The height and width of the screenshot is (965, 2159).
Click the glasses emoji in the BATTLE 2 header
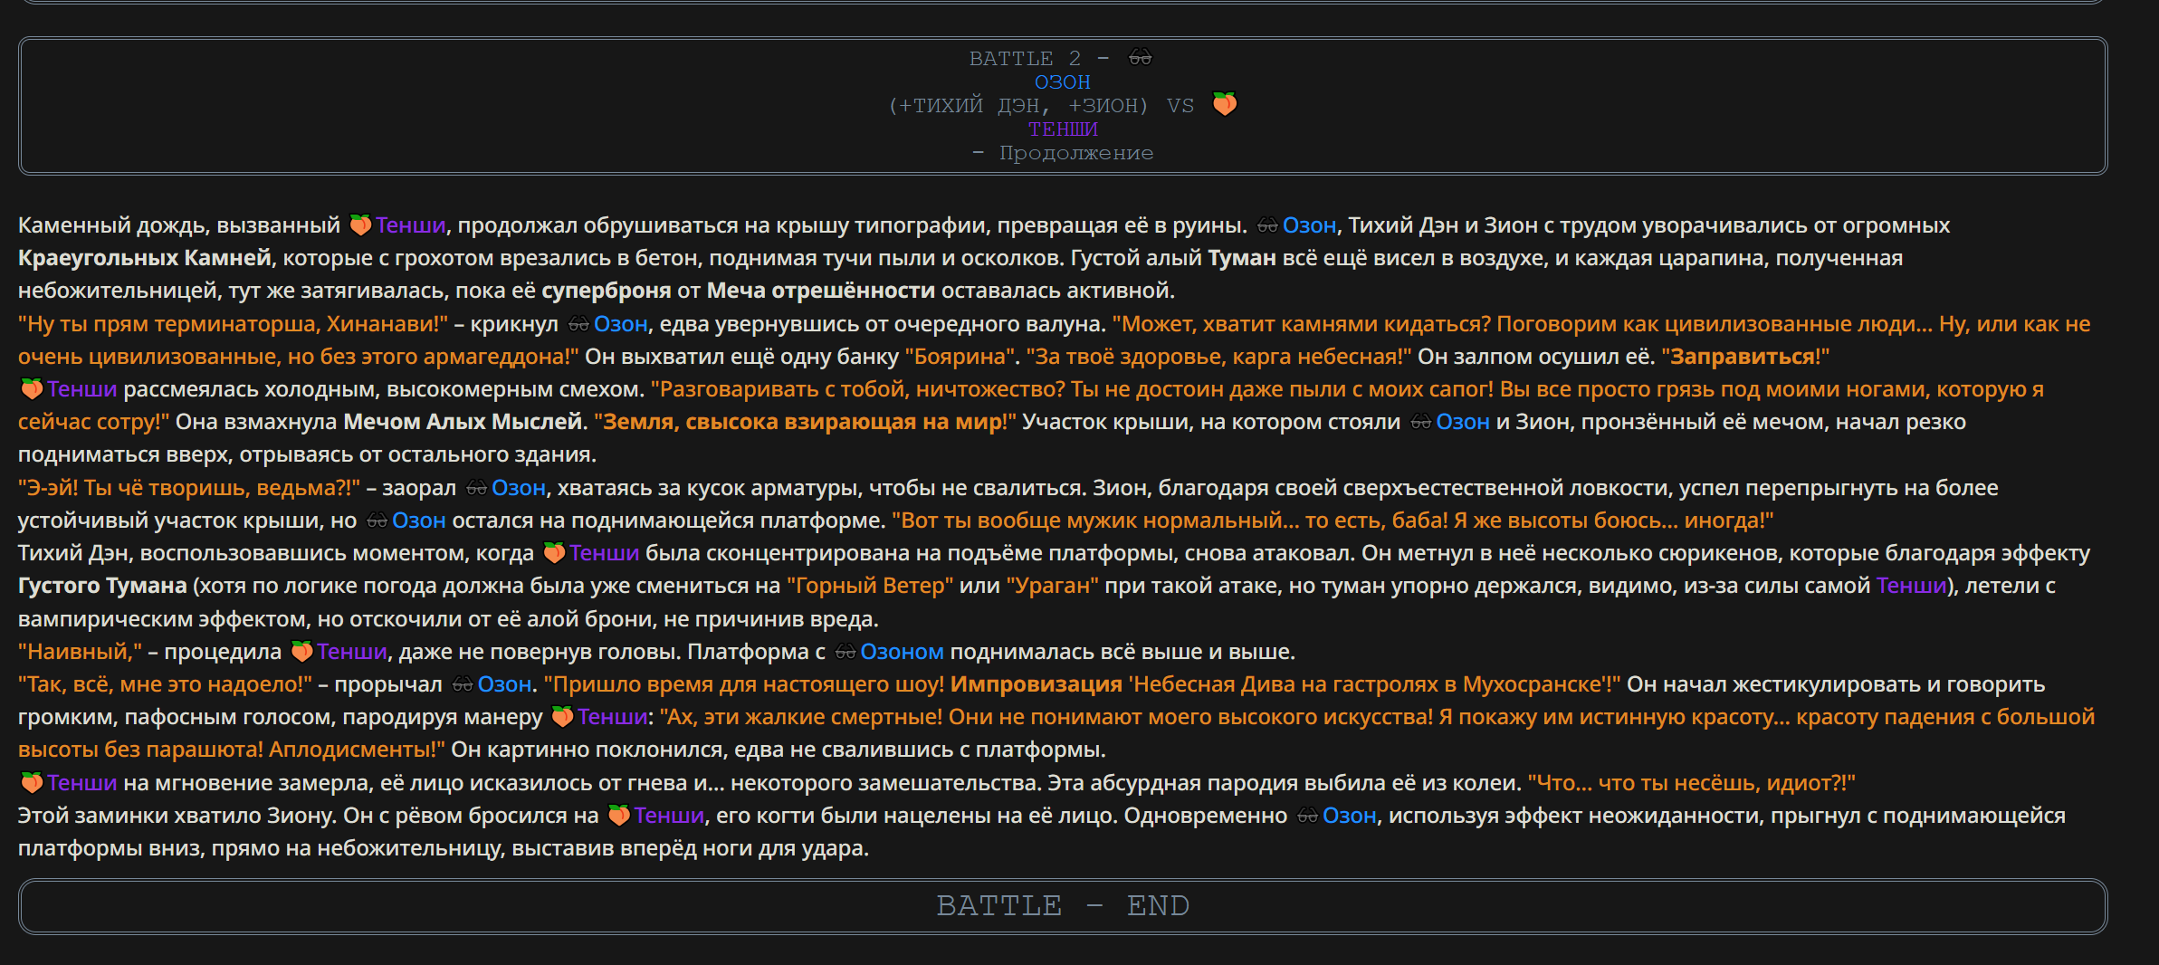pos(1140,59)
